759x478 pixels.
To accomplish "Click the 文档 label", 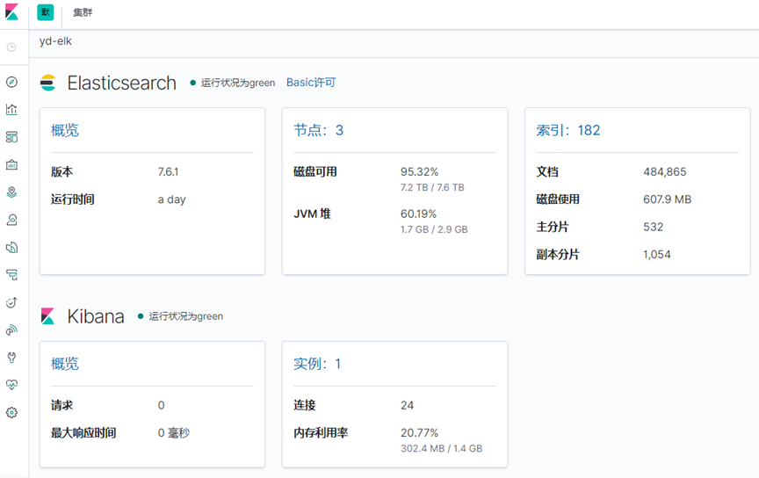I will tap(547, 172).
